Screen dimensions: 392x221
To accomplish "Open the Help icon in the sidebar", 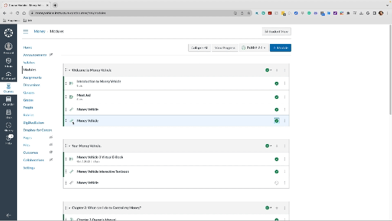I will (9, 140).
